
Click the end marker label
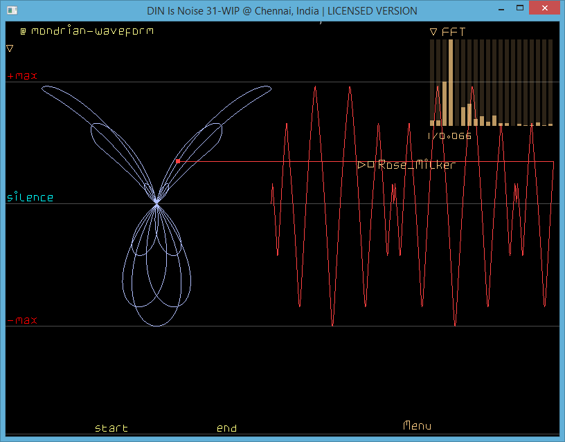tap(226, 428)
